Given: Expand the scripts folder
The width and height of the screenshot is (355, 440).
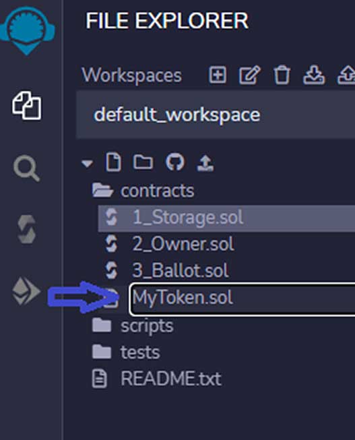Looking at the screenshot, I should [133, 325].
